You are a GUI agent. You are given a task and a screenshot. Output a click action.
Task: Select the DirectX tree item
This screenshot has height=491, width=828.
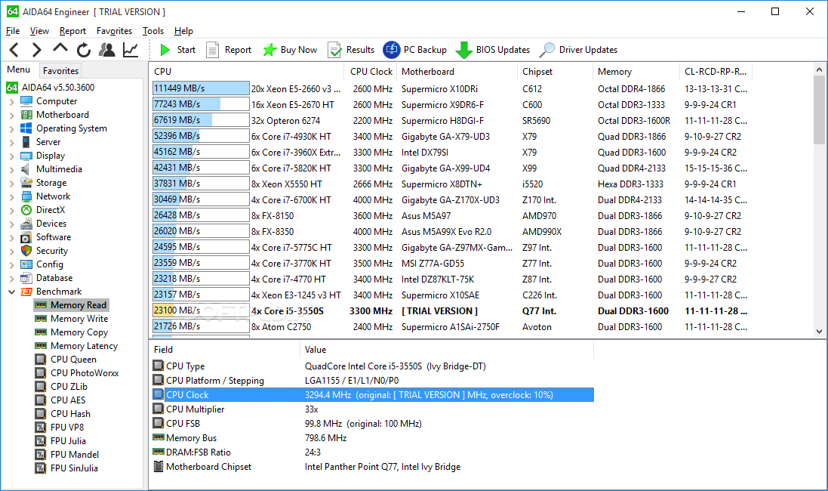pyautogui.click(x=43, y=210)
